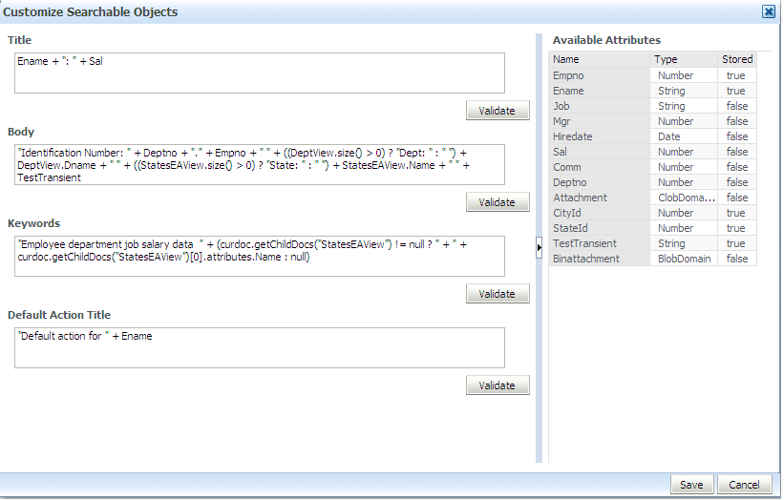Save the searchable object customization

[691, 485]
